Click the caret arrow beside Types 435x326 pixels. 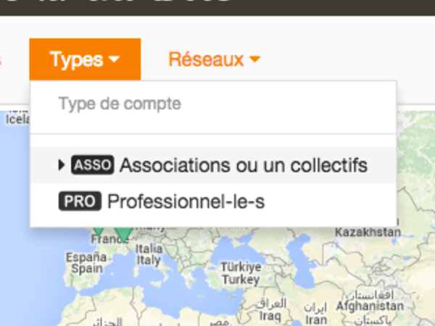115,60
